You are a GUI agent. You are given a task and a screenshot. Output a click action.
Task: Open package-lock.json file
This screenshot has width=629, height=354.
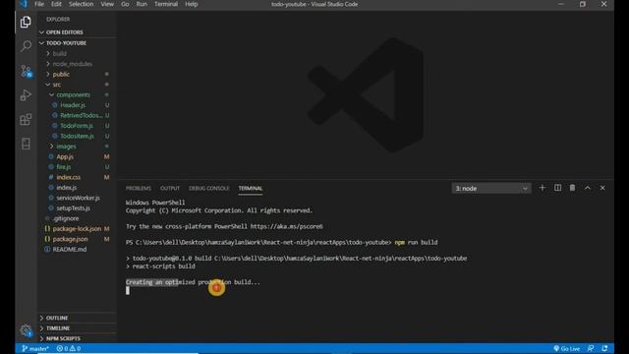[x=77, y=228]
